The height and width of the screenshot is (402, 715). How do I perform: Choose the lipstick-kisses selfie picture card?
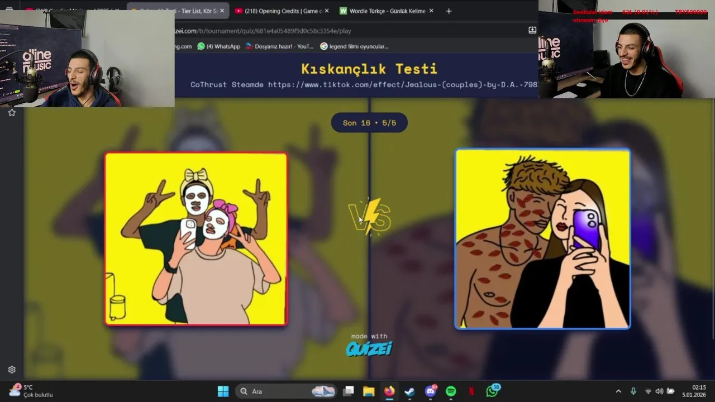[x=543, y=239]
